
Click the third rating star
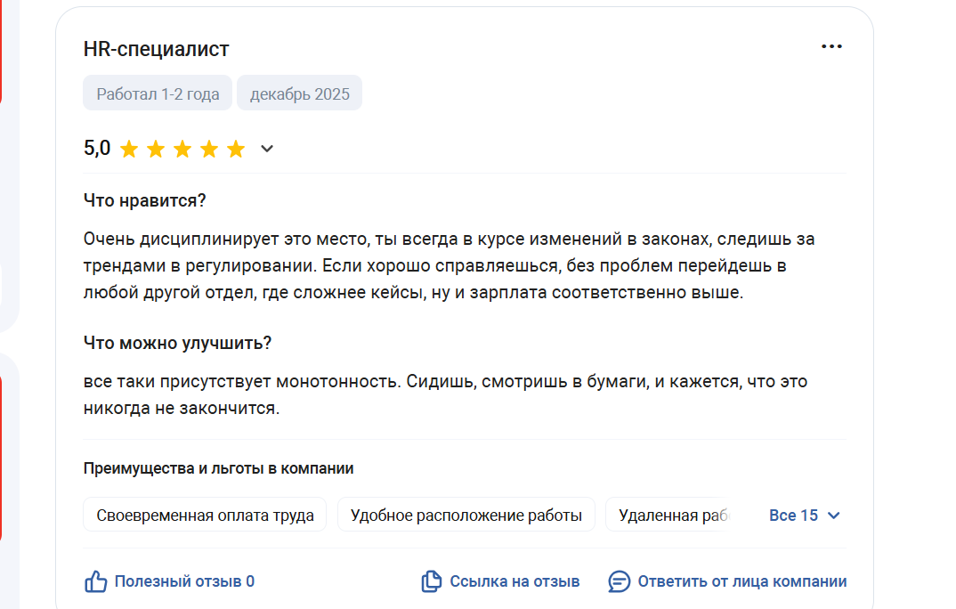click(182, 149)
